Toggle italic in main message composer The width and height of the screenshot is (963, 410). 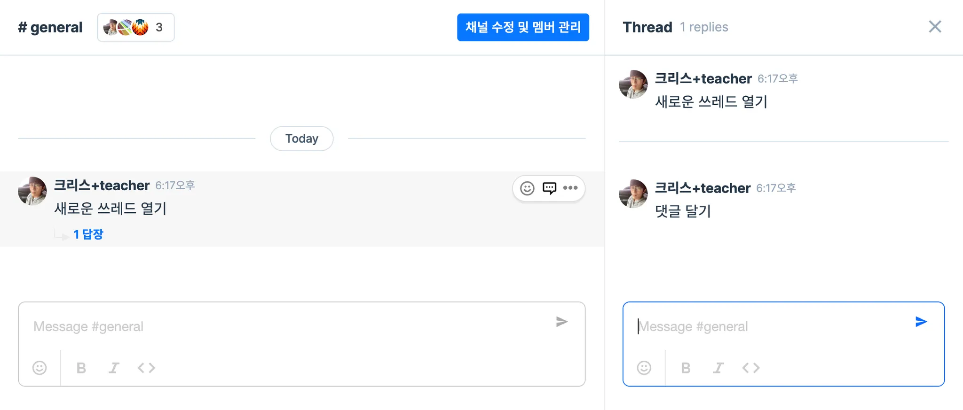[x=114, y=368]
